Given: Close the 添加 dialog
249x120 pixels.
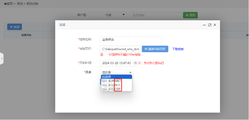Looking at the screenshot, I should click(x=215, y=25).
